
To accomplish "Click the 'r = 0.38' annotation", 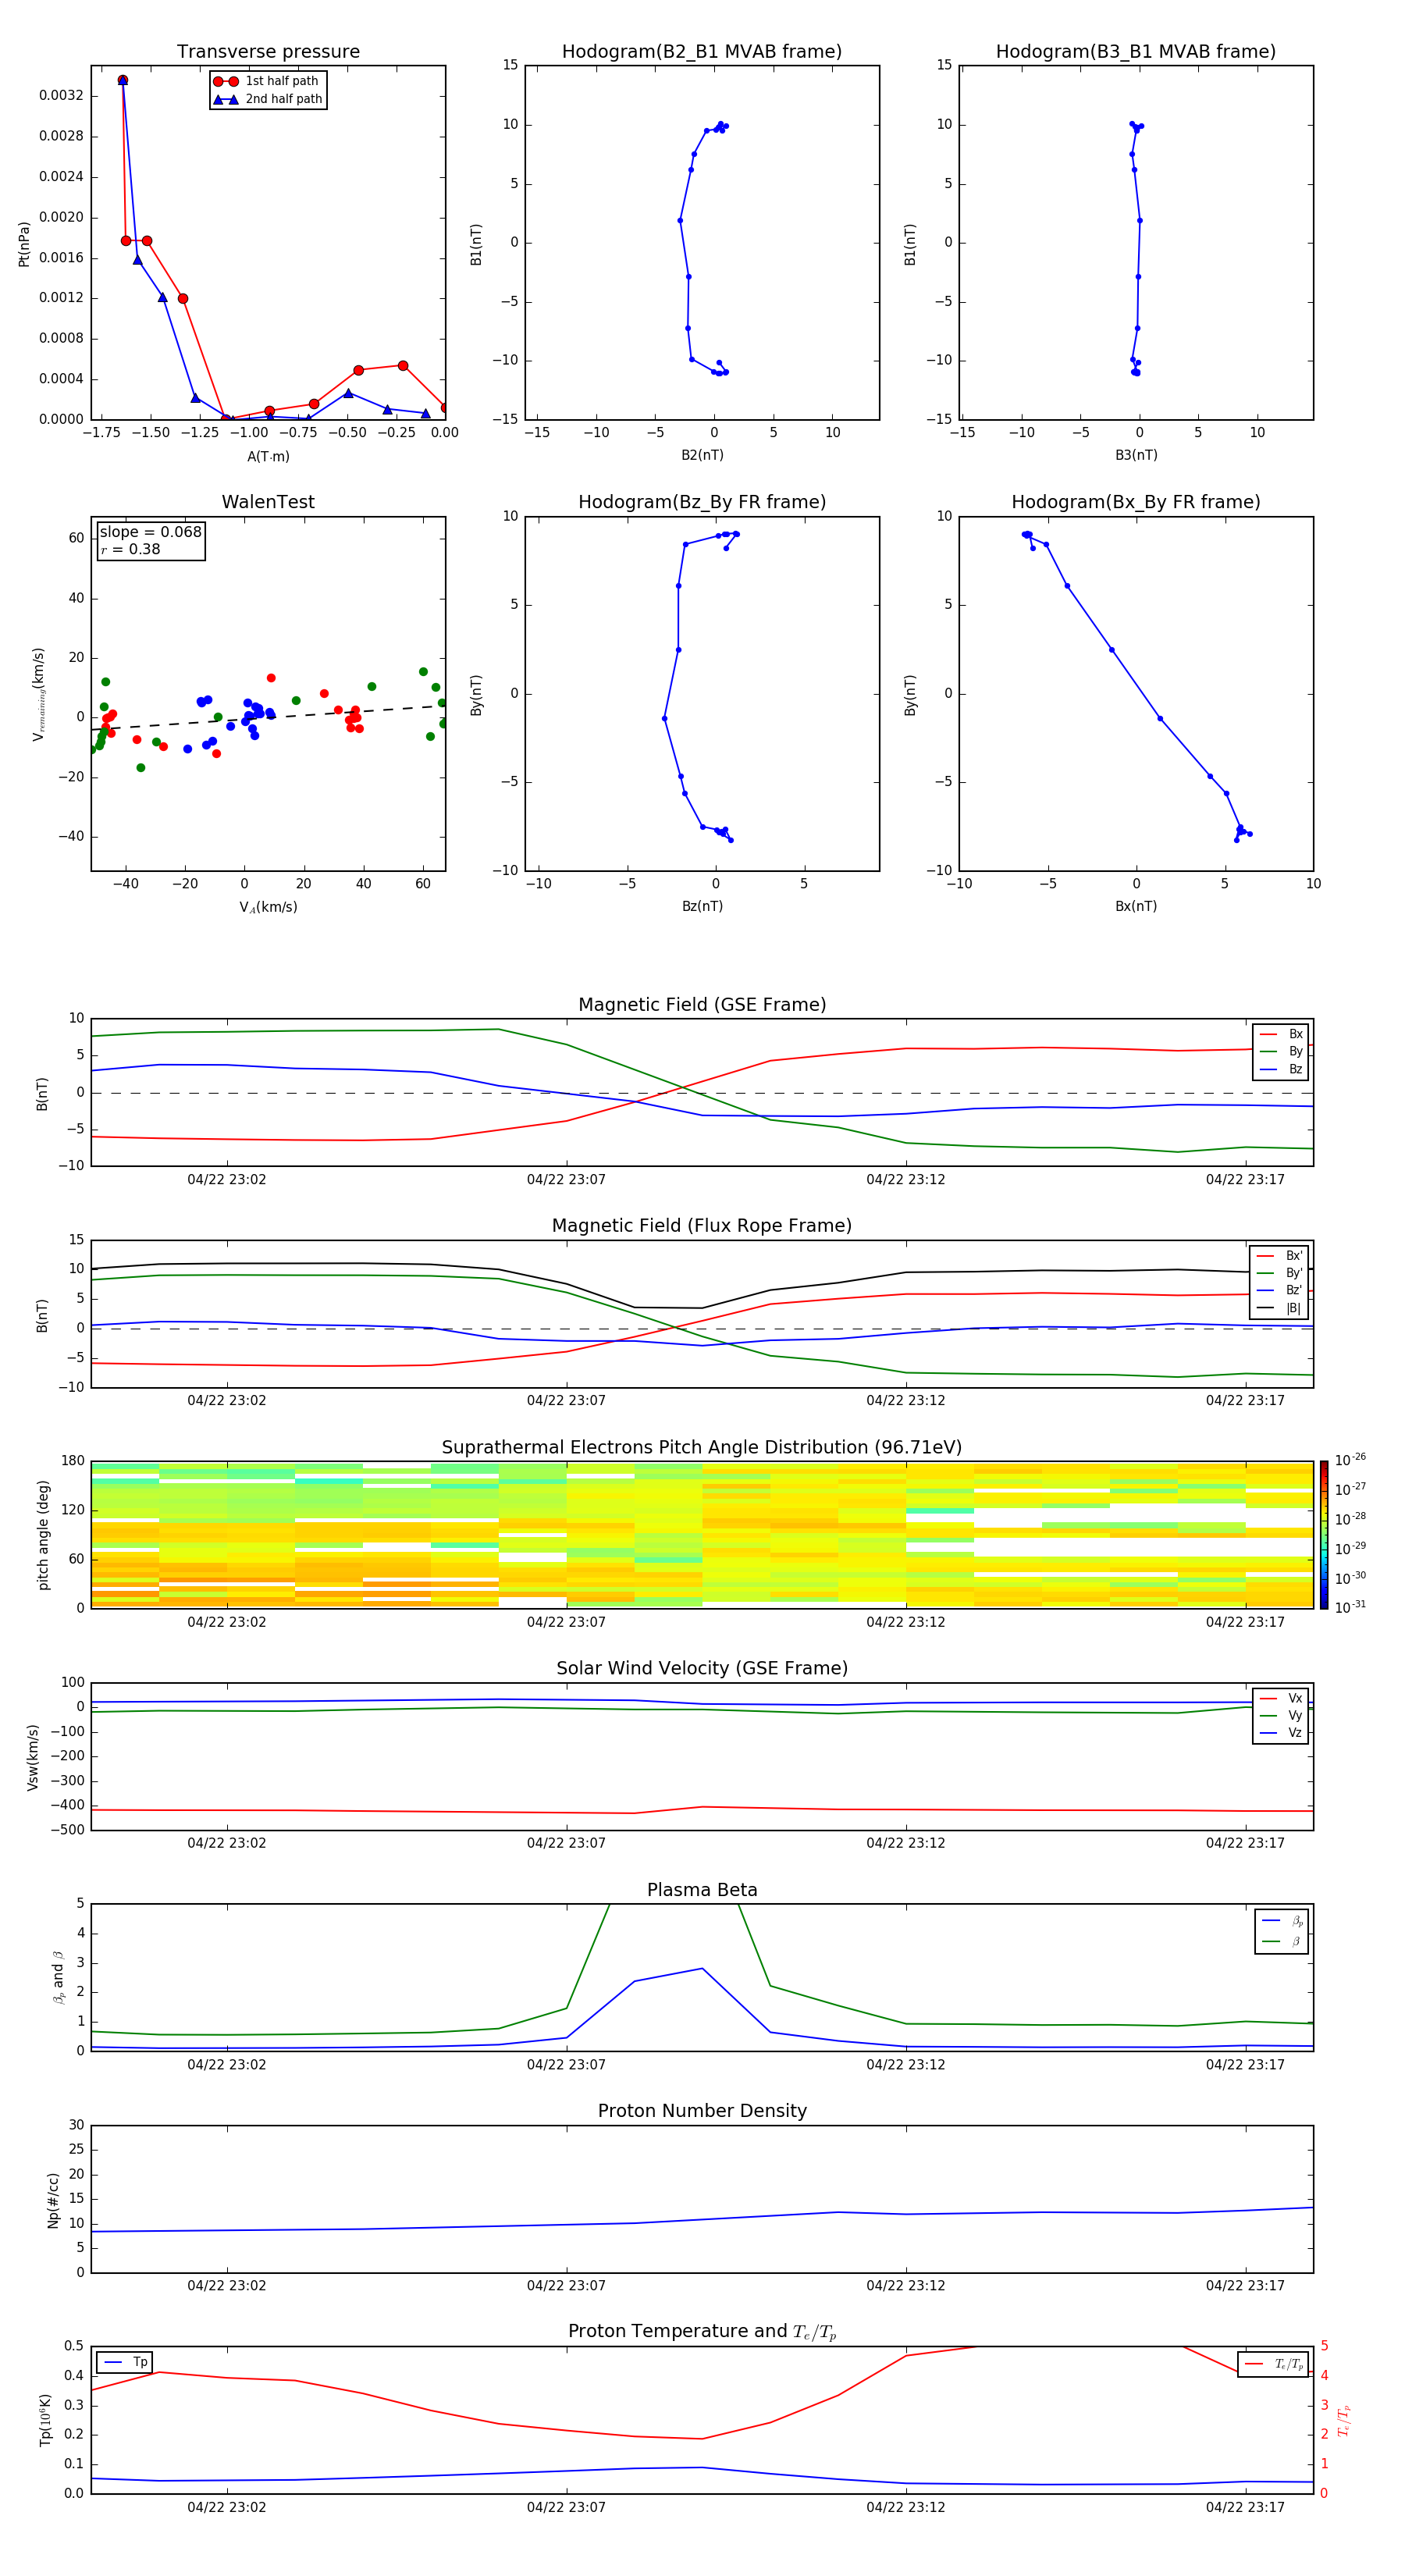I will click(130, 549).
